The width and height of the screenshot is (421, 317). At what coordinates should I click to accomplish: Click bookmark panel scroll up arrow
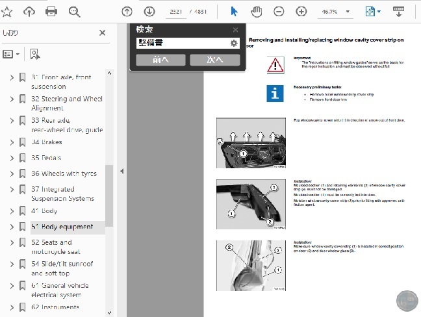click(109, 73)
